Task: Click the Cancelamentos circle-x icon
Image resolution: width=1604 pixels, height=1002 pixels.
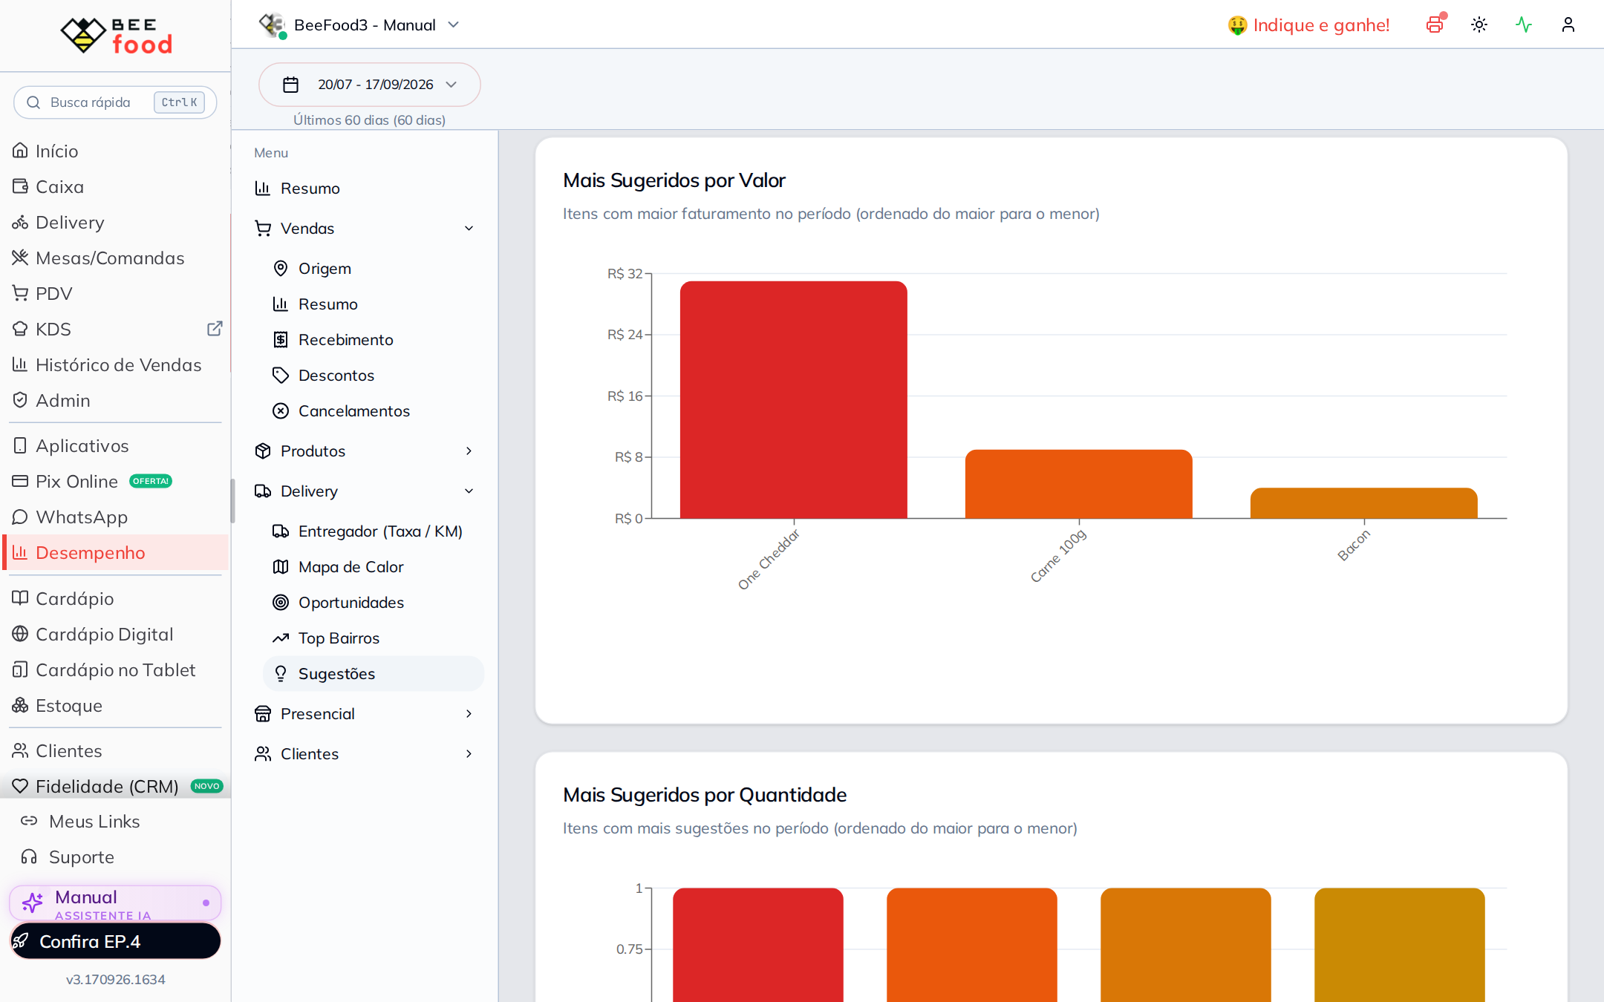Action: click(x=281, y=410)
